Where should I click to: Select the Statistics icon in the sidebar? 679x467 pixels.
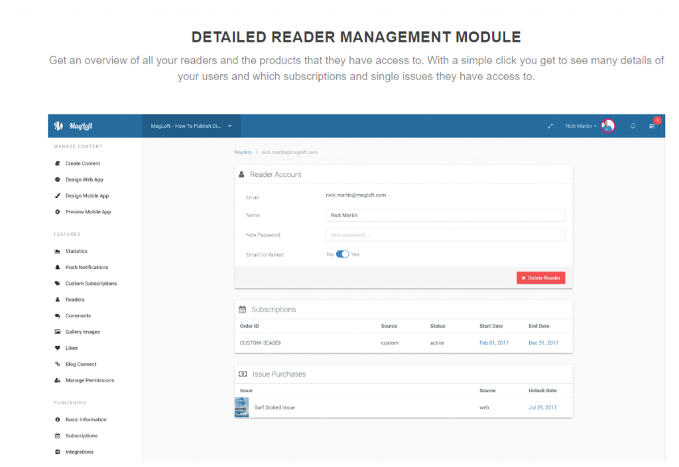(56, 251)
